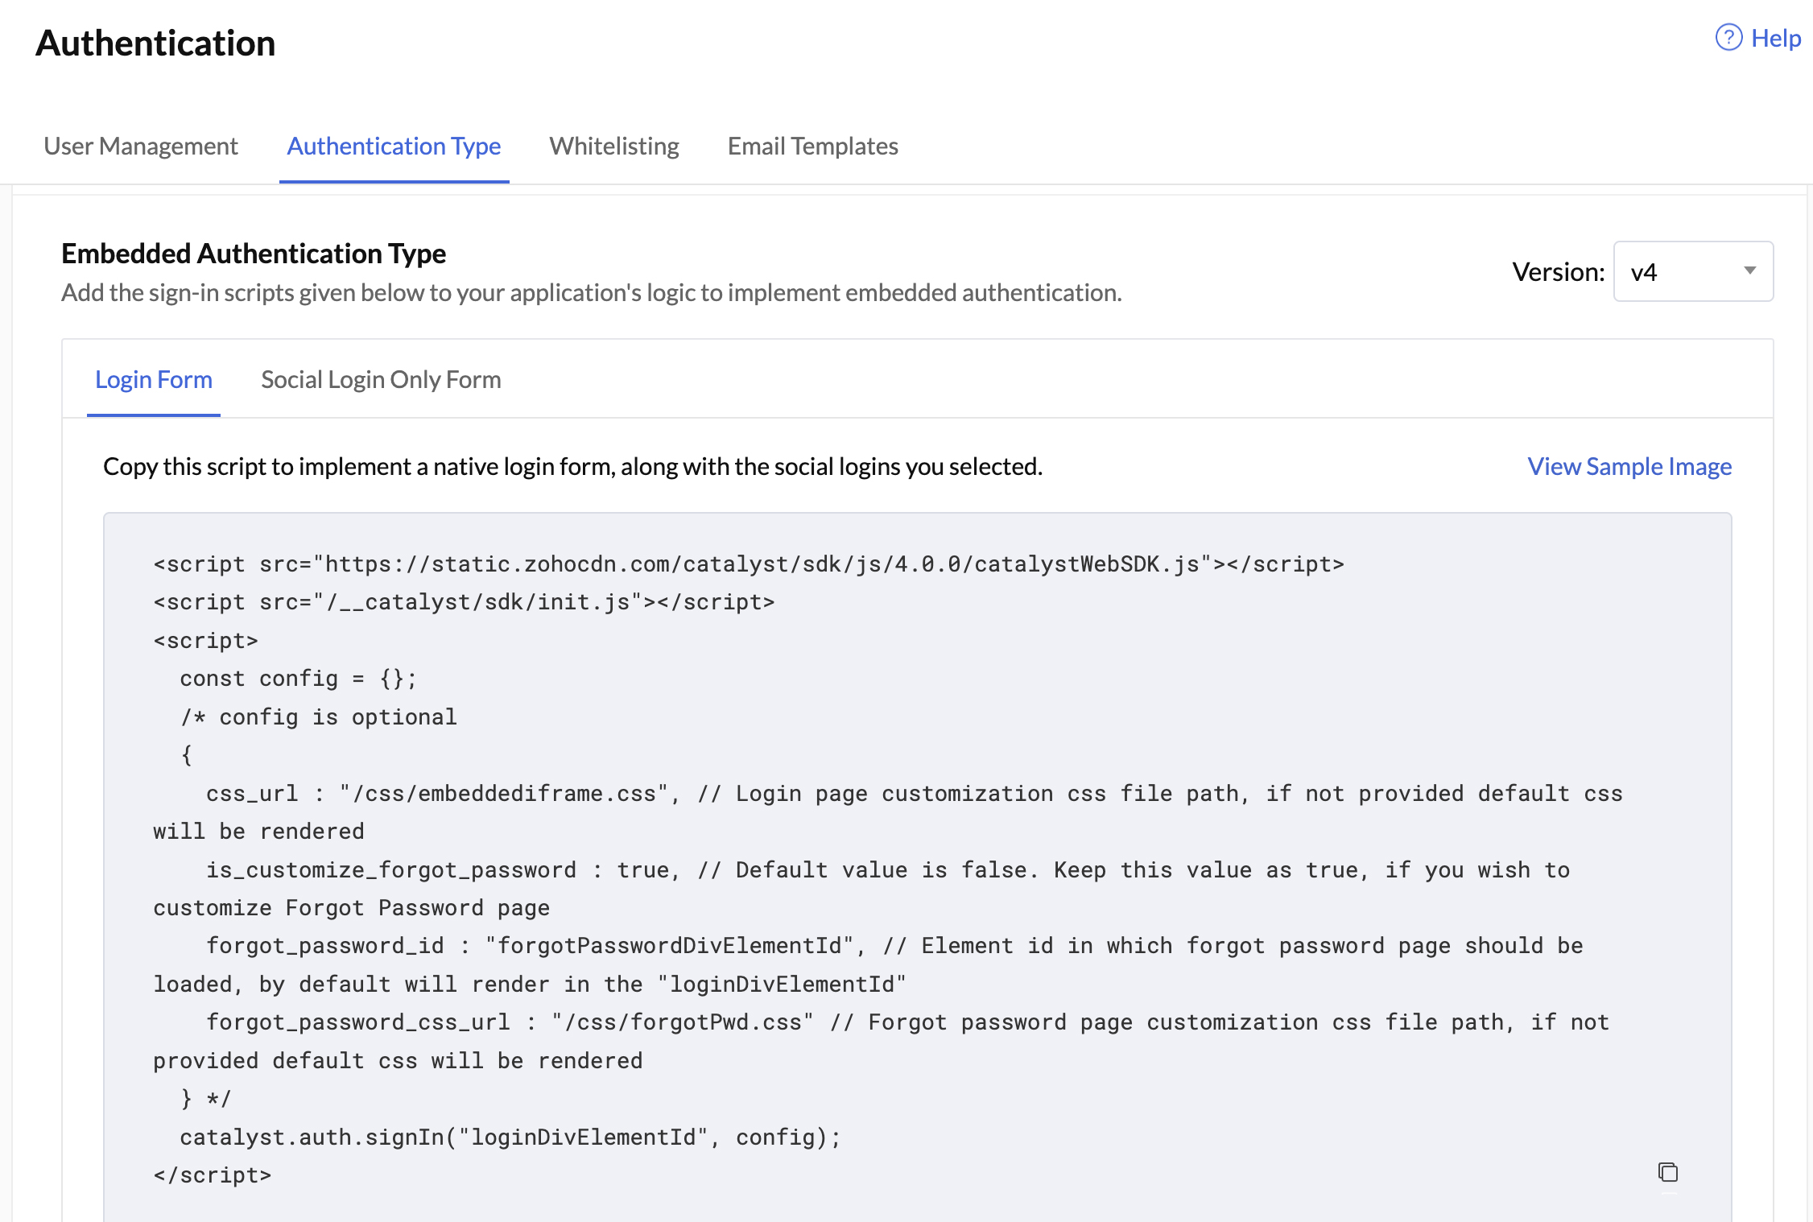Open the Whitelisting tab
This screenshot has width=1813, height=1222.
613,146
